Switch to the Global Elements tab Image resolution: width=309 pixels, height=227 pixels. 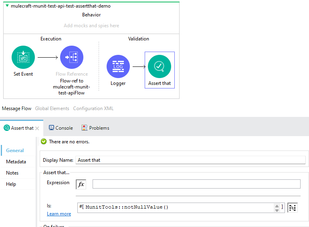tap(52, 108)
